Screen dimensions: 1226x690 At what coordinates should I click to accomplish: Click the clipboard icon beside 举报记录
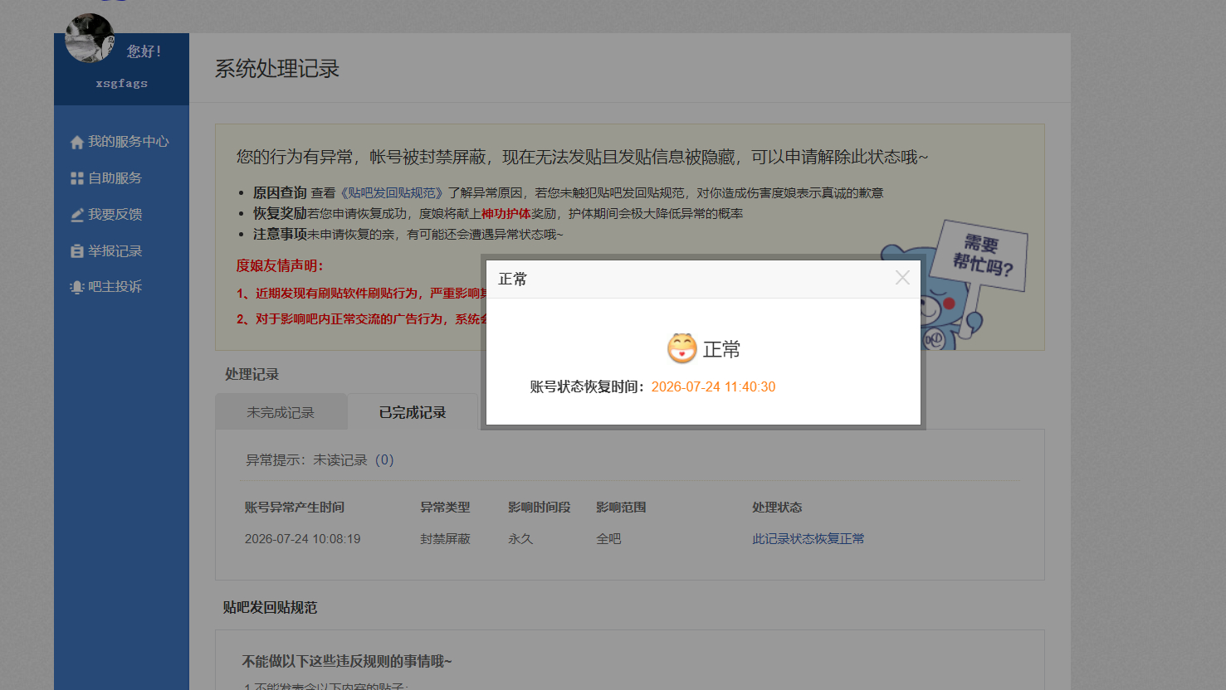coord(77,250)
